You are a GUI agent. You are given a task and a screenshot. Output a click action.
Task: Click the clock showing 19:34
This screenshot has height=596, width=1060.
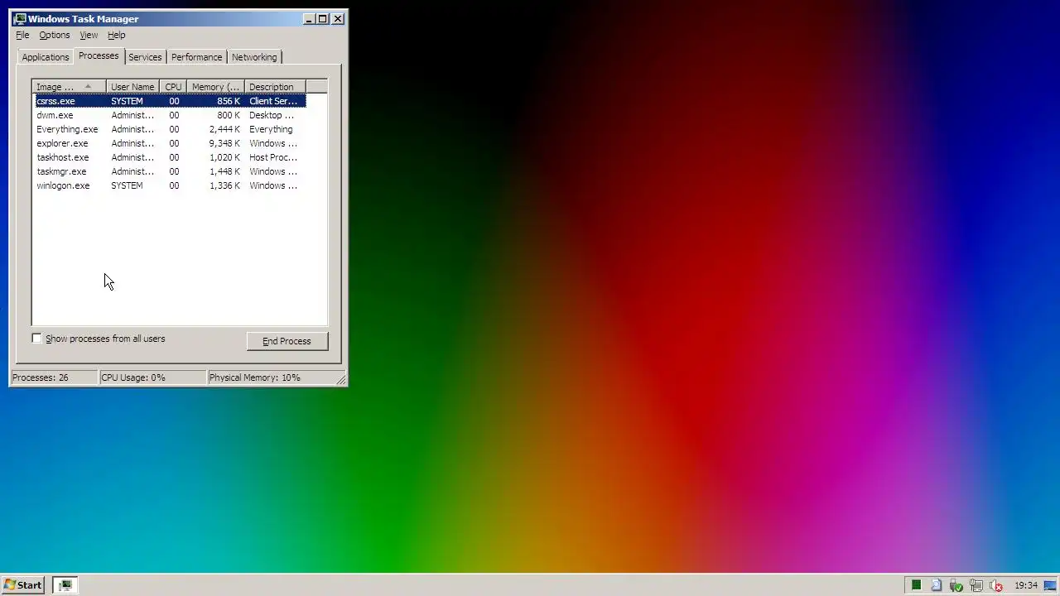coord(1026,585)
